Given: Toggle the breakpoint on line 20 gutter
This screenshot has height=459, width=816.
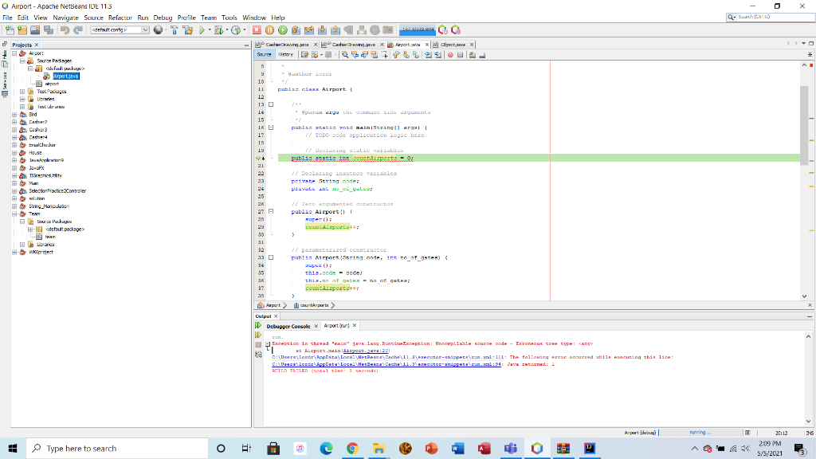Looking at the screenshot, I should [x=259, y=159].
